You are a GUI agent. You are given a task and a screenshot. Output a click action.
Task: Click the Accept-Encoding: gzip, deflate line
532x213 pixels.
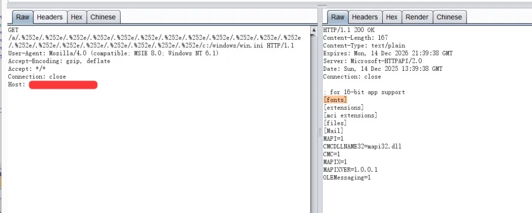pos(59,61)
